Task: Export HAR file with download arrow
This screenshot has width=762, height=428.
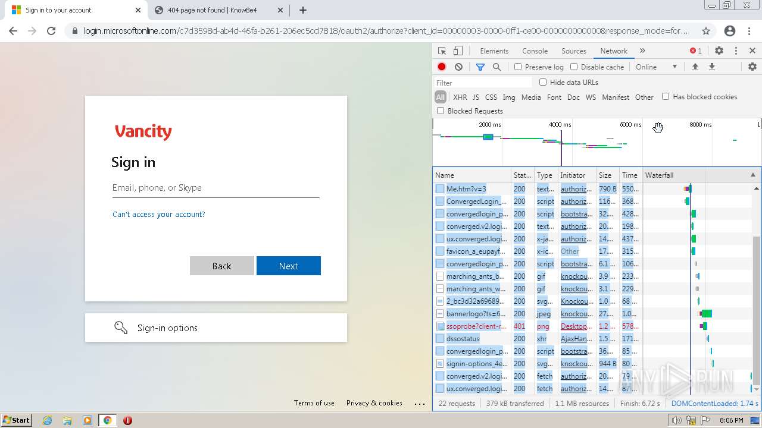Action: point(711,67)
